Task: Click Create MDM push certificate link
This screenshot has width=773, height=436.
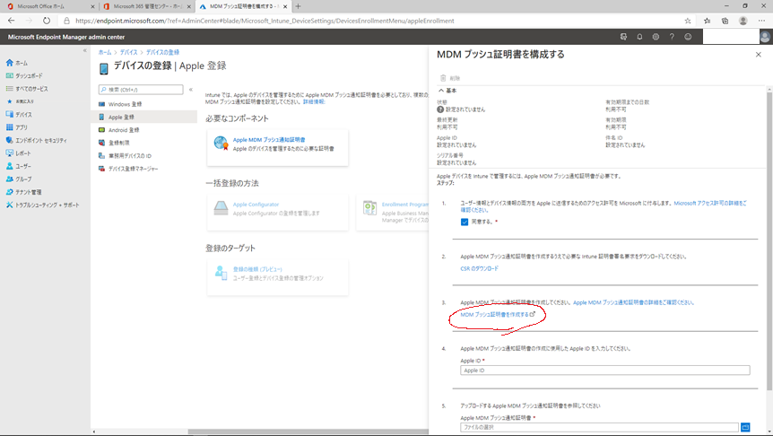Action: tap(498, 314)
